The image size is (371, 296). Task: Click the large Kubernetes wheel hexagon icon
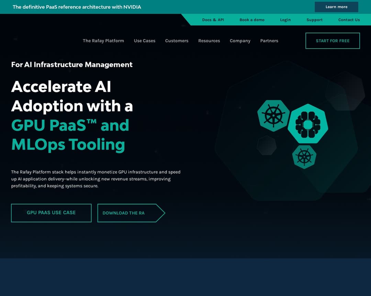[x=273, y=116]
